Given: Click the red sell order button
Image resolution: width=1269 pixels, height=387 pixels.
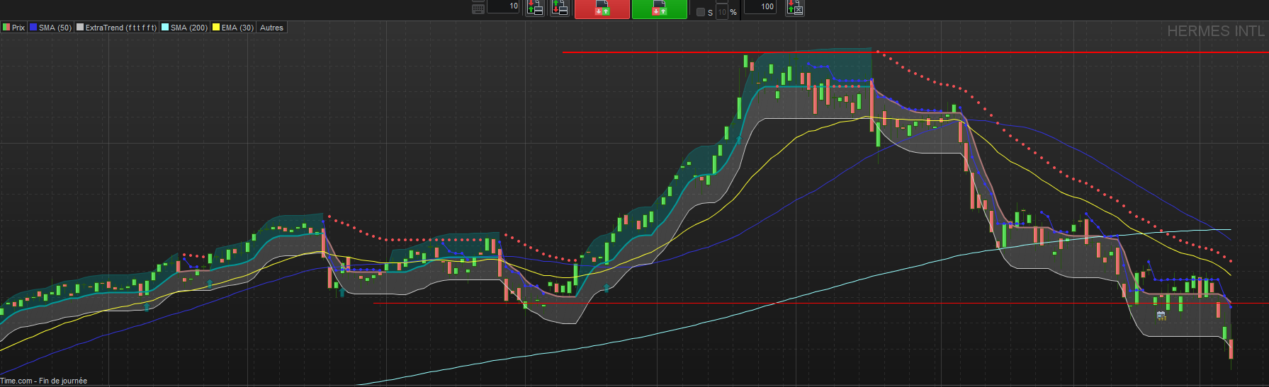Looking at the screenshot, I should [x=602, y=8].
